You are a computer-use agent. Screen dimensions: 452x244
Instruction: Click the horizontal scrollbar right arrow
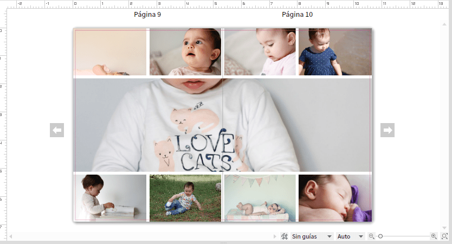pyautogui.click(x=275, y=236)
